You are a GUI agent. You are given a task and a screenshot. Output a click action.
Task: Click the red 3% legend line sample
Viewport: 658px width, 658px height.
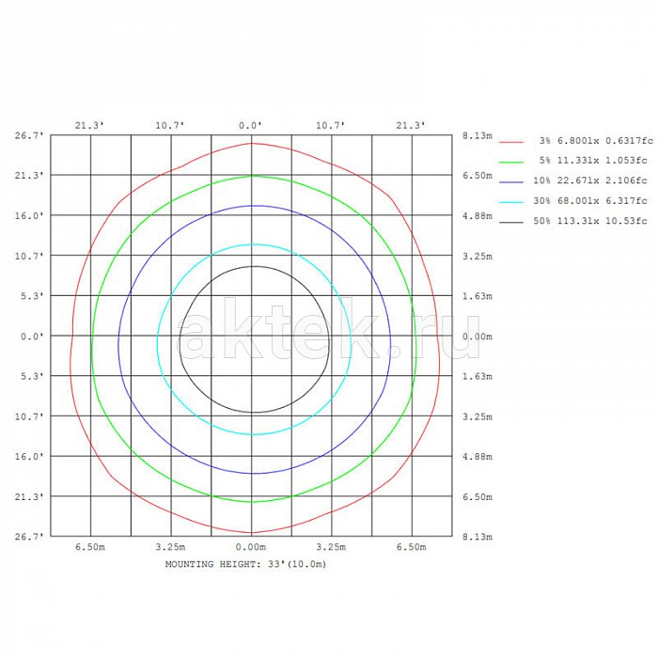click(x=511, y=142)
